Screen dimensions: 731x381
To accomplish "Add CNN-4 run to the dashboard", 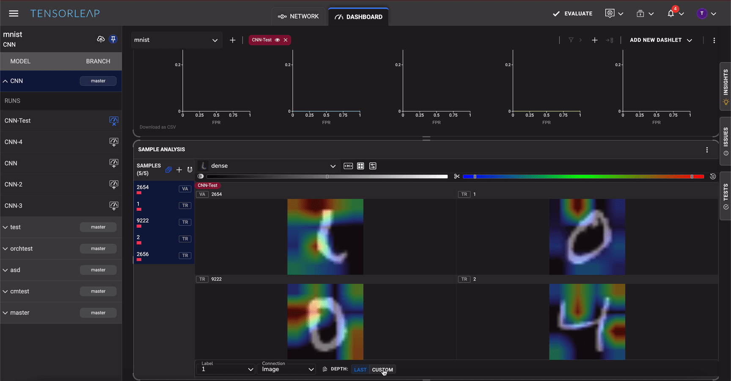I will pyautogui.click(x=113, y=142).
